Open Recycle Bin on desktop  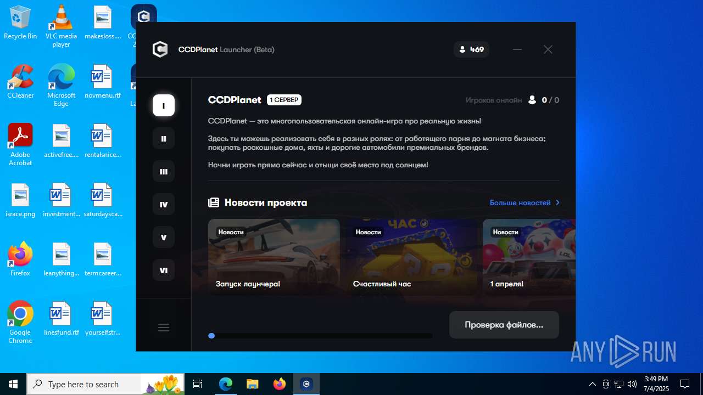point(20,23)
